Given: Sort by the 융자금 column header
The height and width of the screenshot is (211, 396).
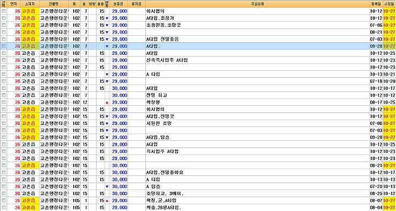Looking at the screenshot, I should [x=136, y=4].
